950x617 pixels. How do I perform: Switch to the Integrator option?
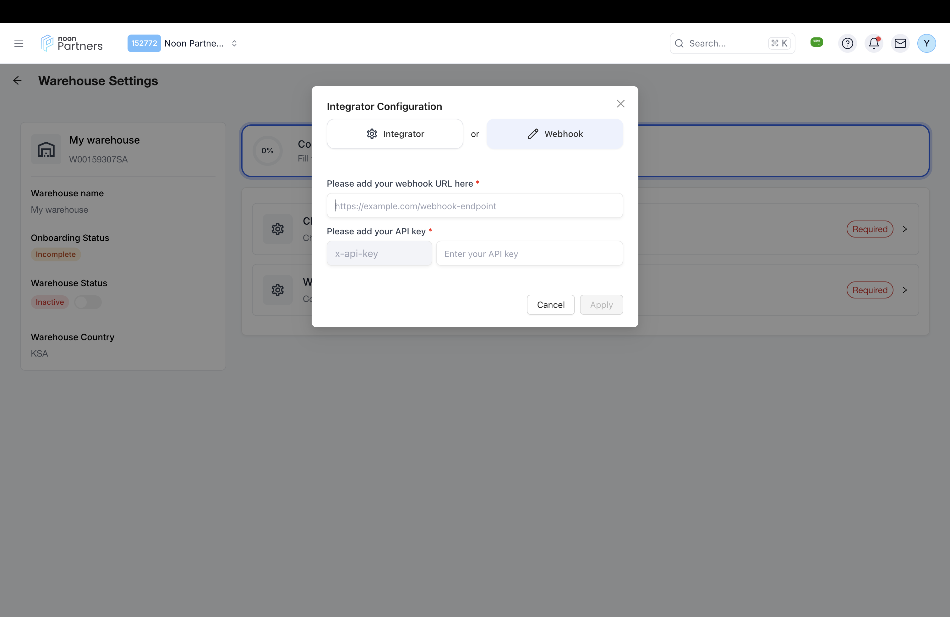pyautogui.click(x=395, y=134)
